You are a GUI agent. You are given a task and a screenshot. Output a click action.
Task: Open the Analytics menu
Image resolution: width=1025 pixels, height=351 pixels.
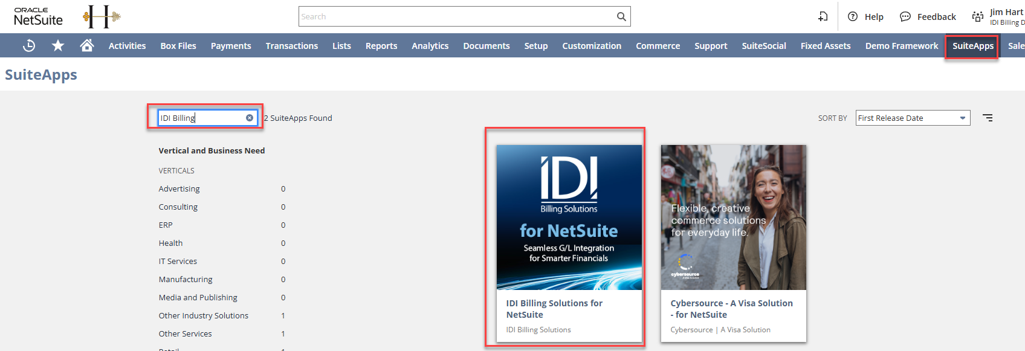point(430,46)
